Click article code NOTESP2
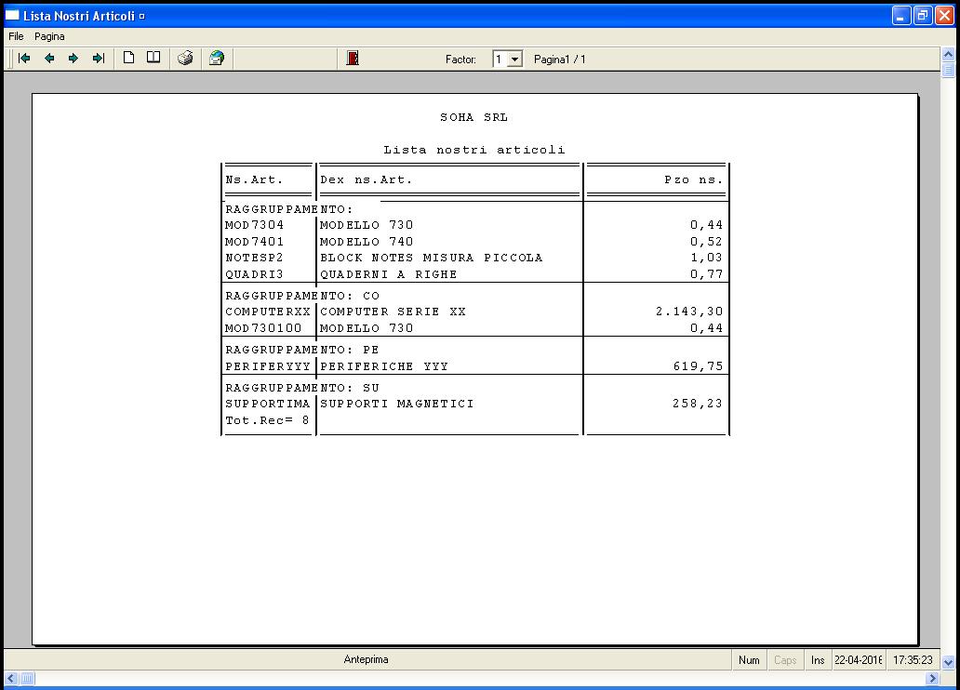Image resolution: width=960 pixels, height=690 pixels. [x=254, y=258]
